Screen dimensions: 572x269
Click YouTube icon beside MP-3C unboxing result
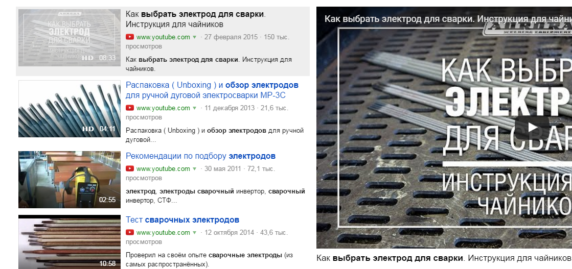pos(129,108)
